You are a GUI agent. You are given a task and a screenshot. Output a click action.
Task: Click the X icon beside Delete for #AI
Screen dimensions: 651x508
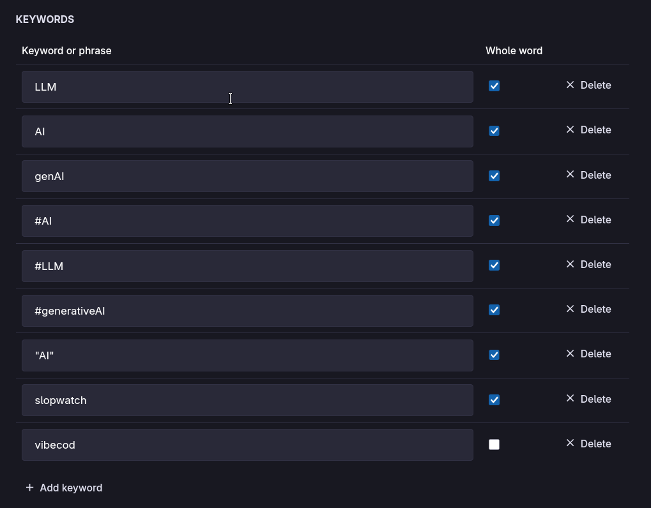point(570,220)
